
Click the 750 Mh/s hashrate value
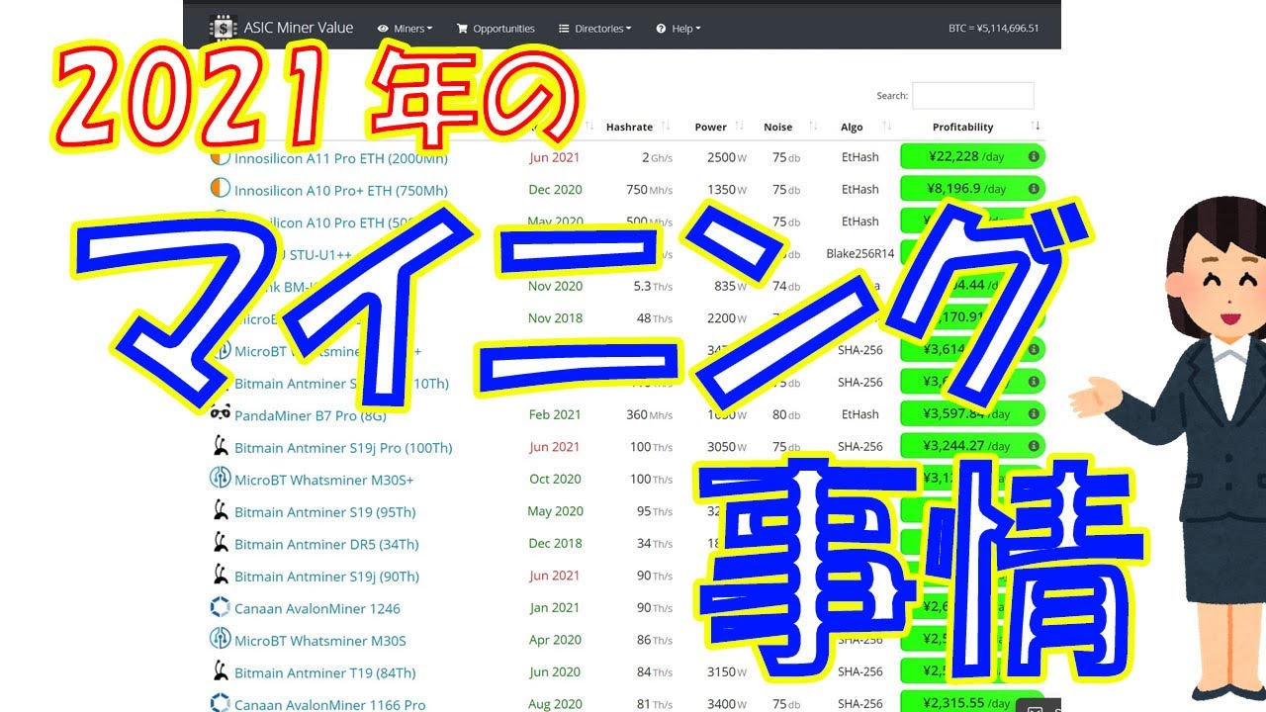click(x=649, y=189)
